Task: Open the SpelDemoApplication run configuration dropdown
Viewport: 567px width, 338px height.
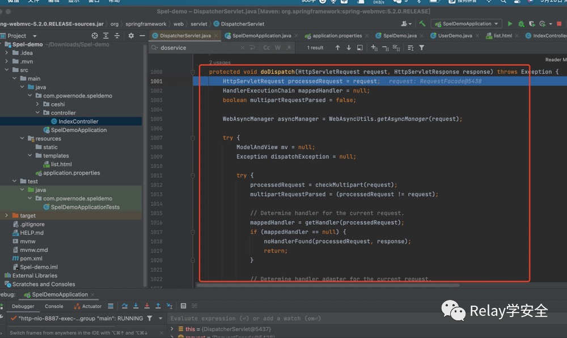Action: [x=467, y=24]
